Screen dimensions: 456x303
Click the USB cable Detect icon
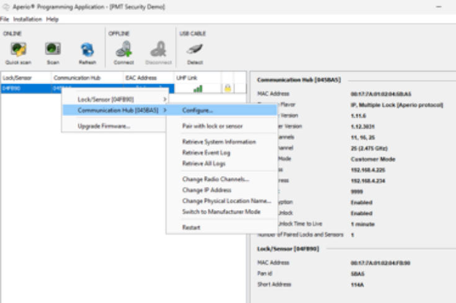pyautogui.click(x=195, y=50)
